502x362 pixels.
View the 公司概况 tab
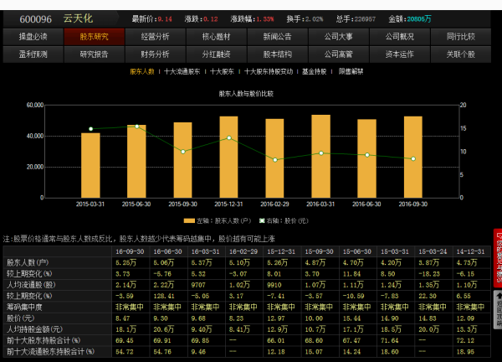point(400,37)
